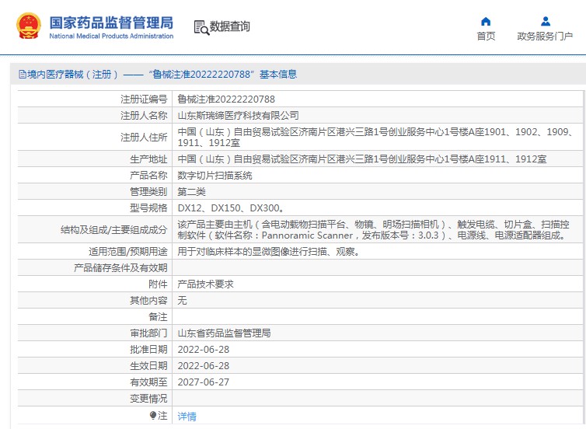Open 政务服务门户 label
The image size is (586, 429).
click(x=545, y=37)
